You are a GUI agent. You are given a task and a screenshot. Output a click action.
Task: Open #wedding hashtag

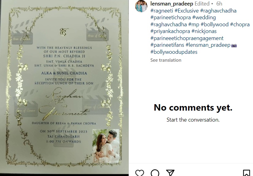click(x=204, y=17)
